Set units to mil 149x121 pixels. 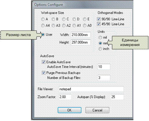click(100, 38)
